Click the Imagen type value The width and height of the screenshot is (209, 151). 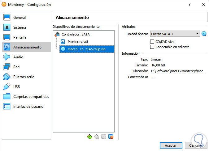[x=157, y=59]
